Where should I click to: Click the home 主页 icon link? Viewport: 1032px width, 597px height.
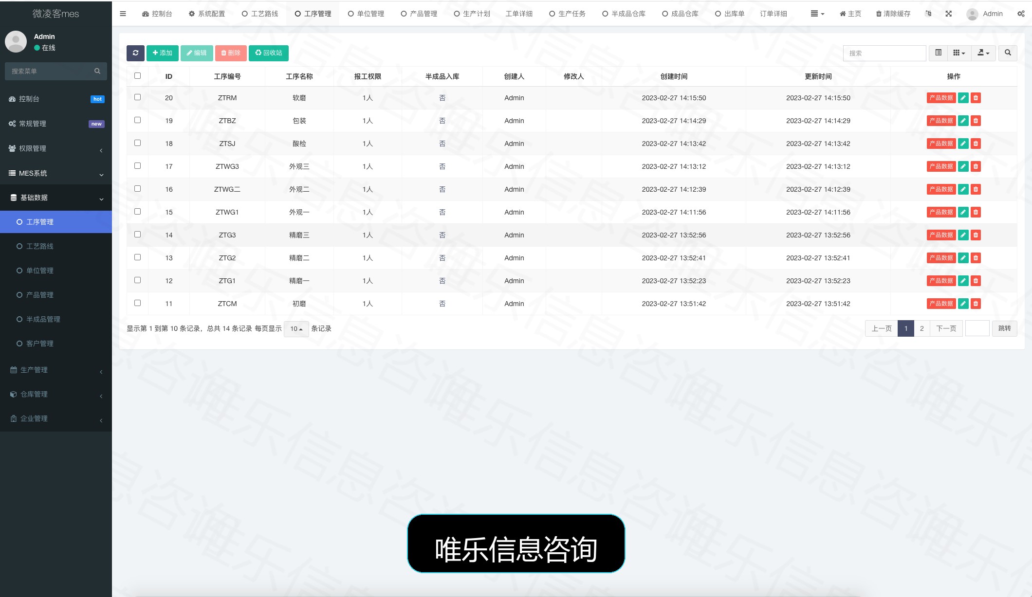[x=850, y=14]
